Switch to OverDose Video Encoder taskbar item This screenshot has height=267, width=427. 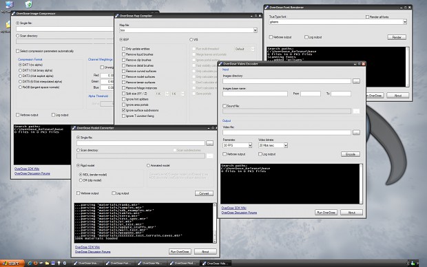coord(216,263)
